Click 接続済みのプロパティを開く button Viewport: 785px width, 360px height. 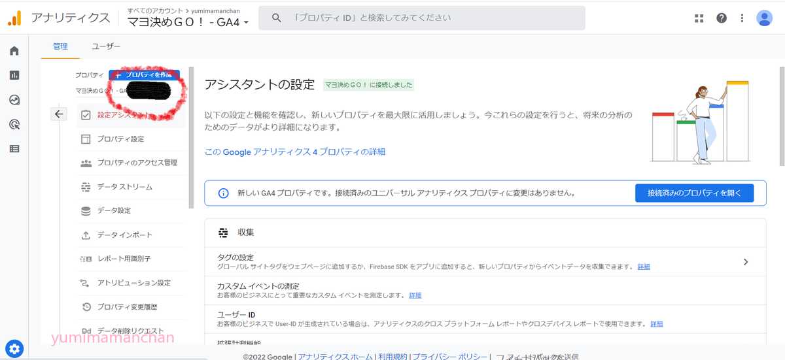(695, 193)
